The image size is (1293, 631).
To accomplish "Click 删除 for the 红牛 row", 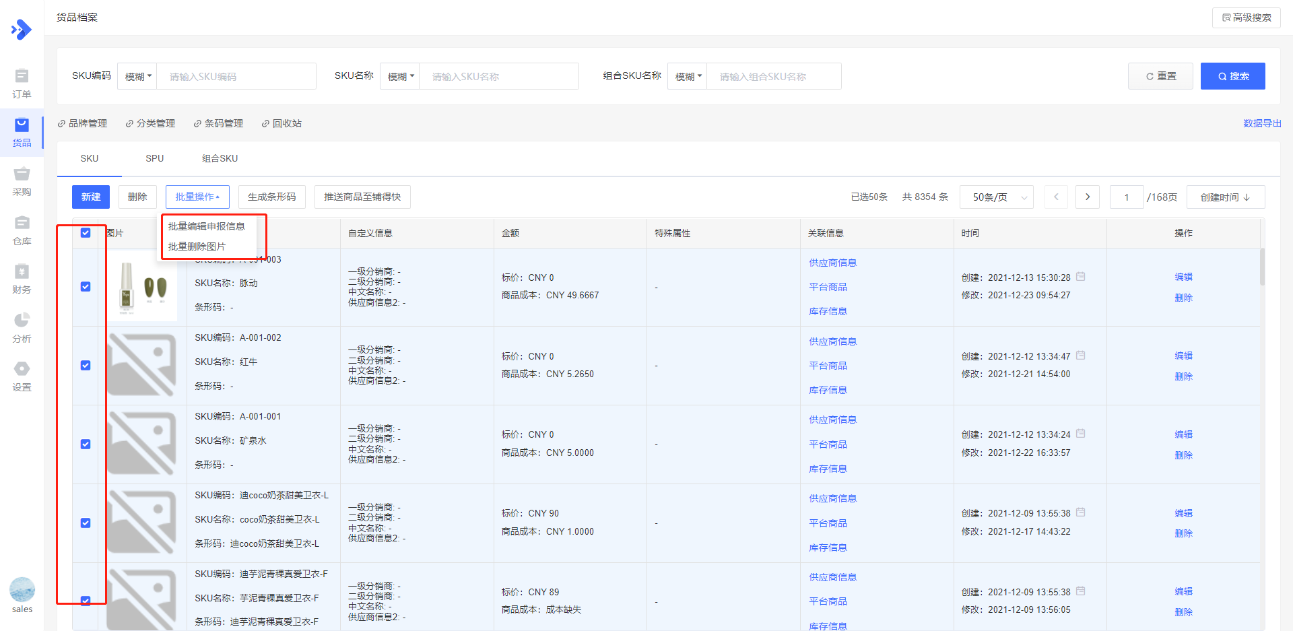I will tap(1184, 376).
